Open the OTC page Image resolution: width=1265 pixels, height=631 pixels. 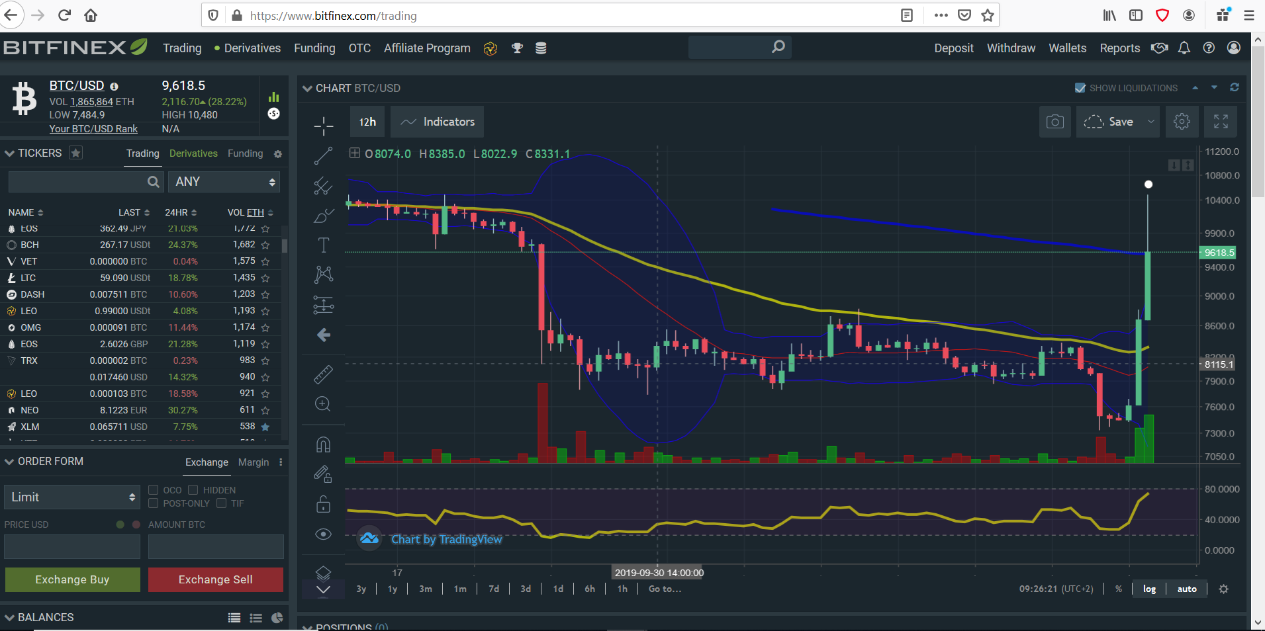[359, 48]
